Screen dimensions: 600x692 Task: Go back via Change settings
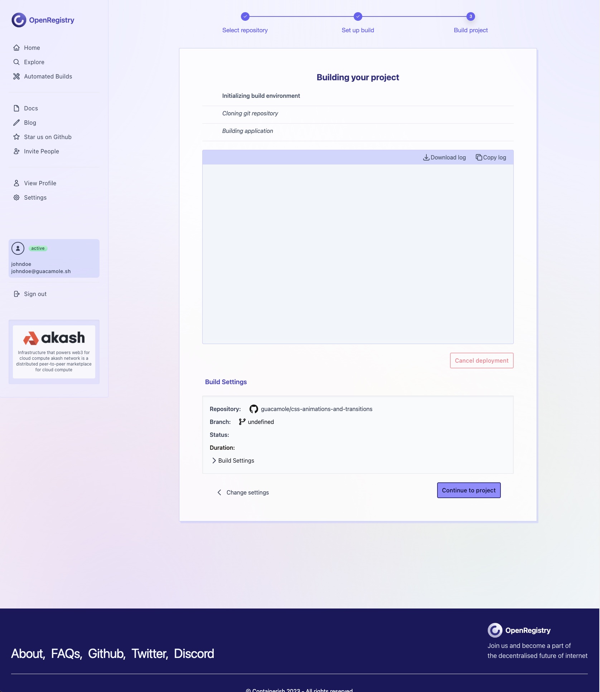(243, 492)
